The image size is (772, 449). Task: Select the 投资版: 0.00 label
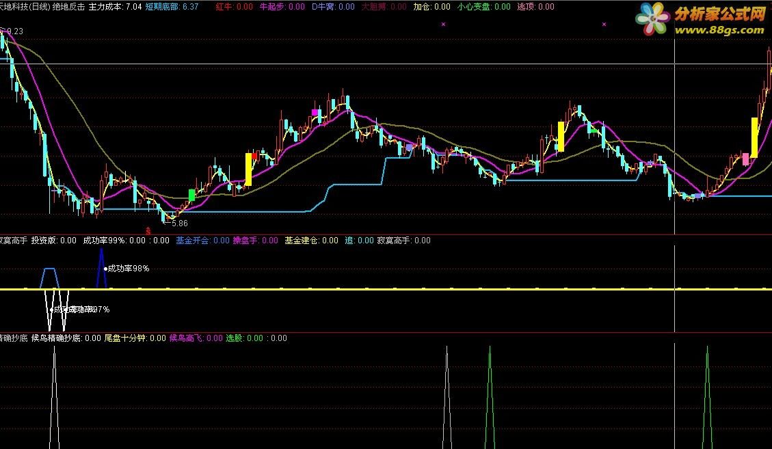point(54,241)
